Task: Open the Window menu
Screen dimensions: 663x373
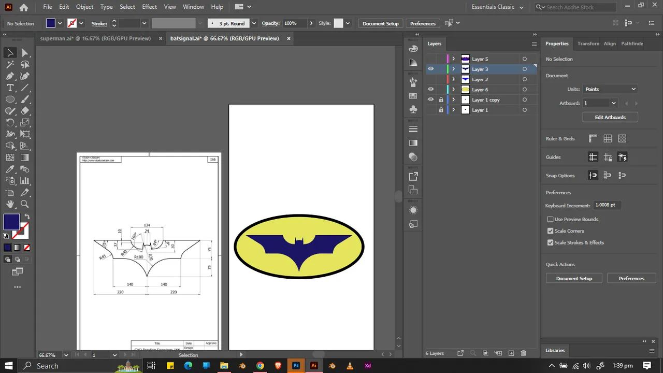Action: [x=193, y=7]
